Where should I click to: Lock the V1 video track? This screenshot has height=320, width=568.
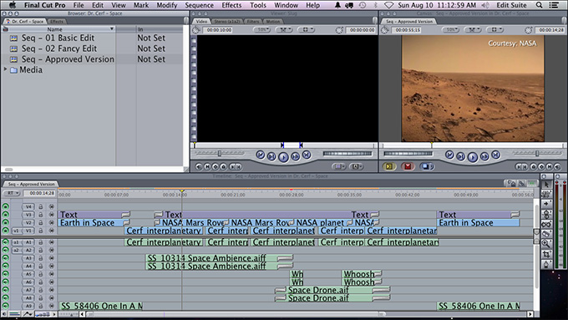(x=41, y=231)
